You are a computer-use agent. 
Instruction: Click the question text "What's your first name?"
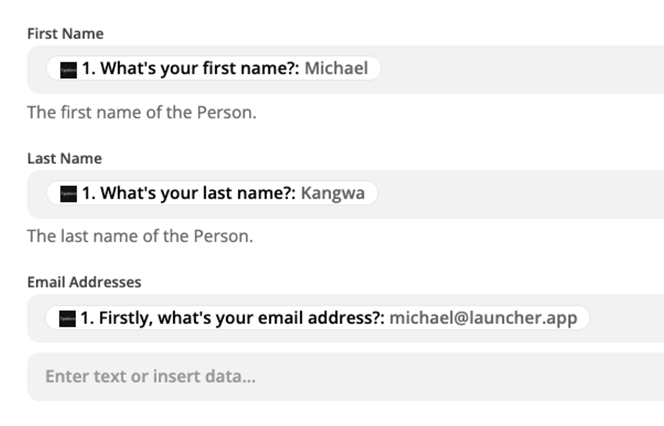click(x=200, y=68)
